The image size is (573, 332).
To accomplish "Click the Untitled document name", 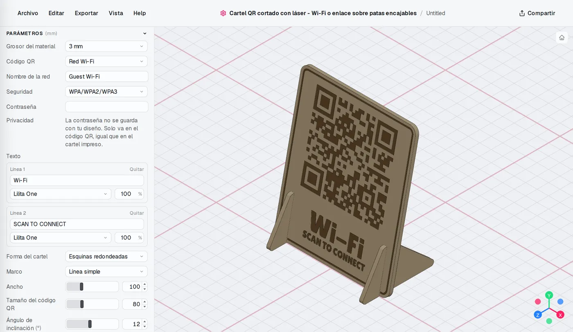I will (x=435, y=13).
